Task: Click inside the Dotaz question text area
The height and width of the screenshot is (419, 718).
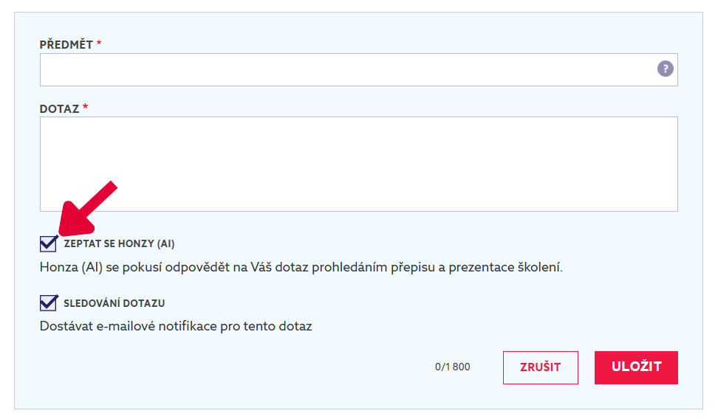Action: [x=358, y=165]
